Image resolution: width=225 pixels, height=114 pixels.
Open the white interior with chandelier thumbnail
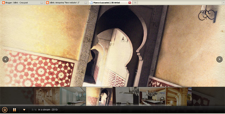(x=126, y=96)
